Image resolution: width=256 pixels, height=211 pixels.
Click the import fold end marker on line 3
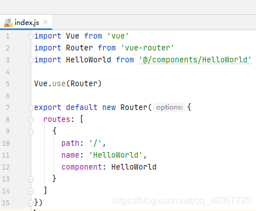31,60
